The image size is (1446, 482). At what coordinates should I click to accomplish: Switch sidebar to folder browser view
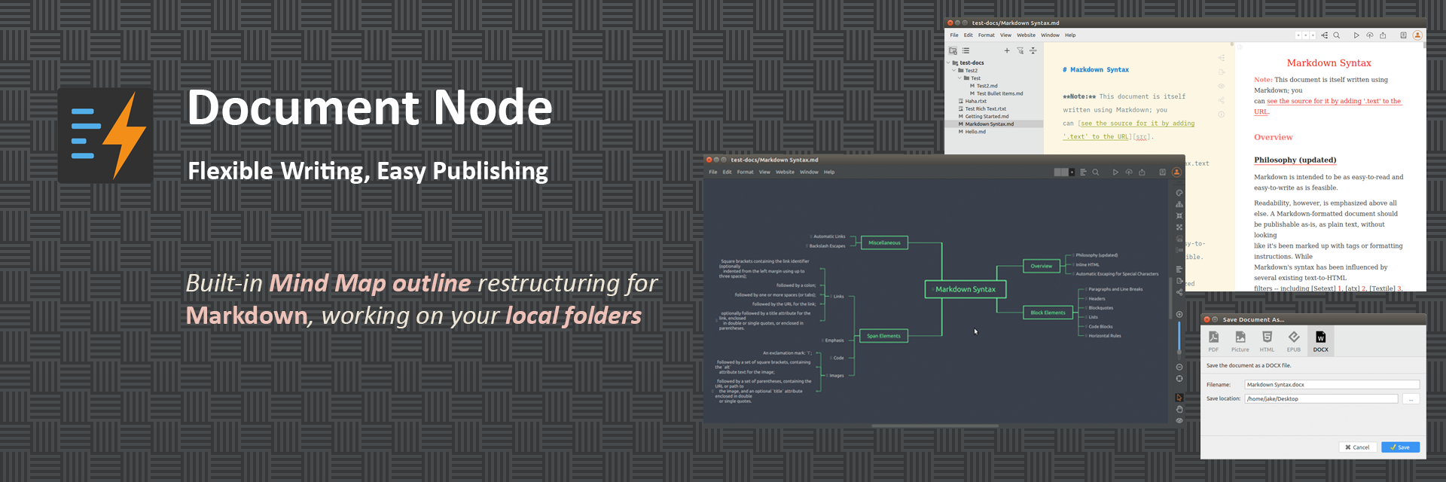953,50
